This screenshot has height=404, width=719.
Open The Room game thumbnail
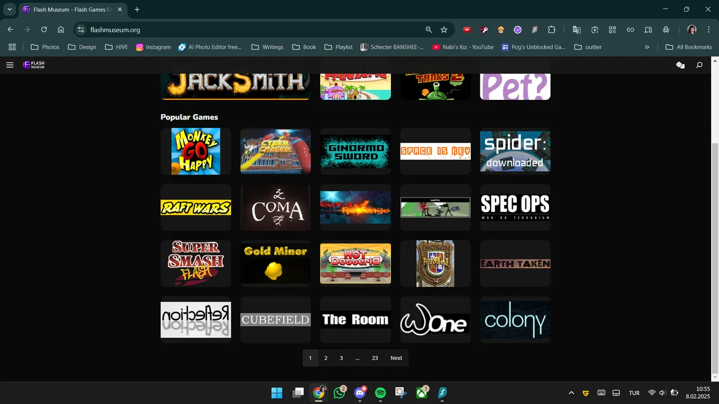click(356, 319)
